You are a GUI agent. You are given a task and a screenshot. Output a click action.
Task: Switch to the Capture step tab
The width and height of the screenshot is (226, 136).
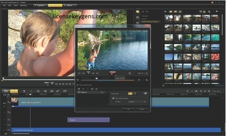click(x=40, y=5)
